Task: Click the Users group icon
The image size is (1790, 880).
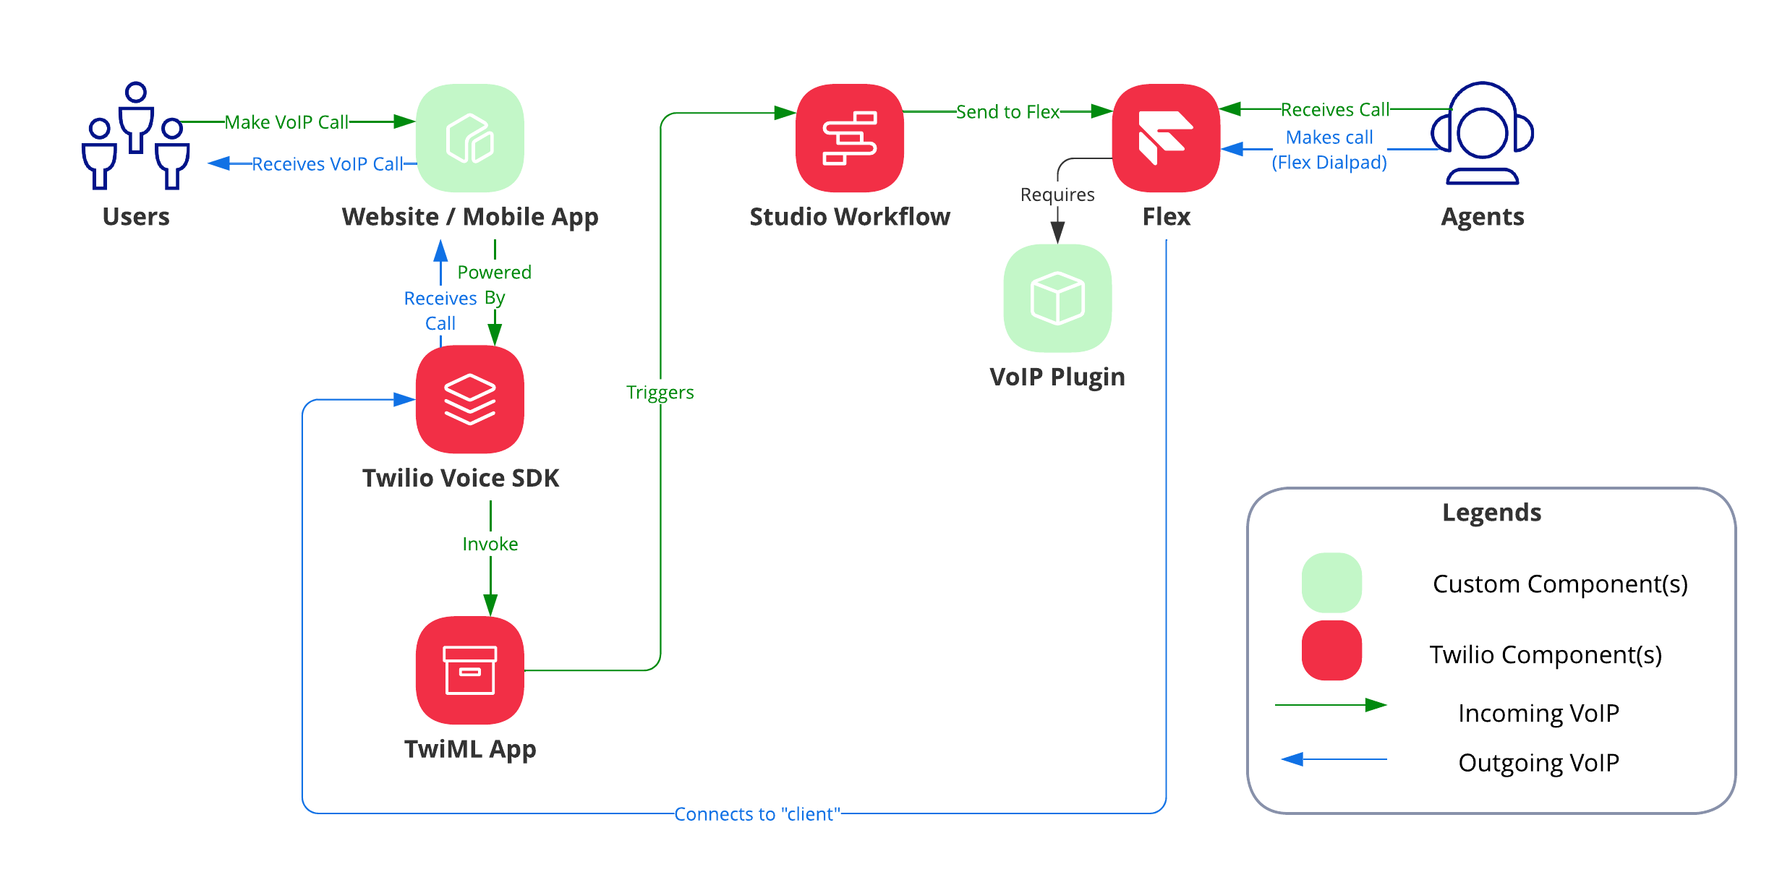Action: [x=136, y=136]
